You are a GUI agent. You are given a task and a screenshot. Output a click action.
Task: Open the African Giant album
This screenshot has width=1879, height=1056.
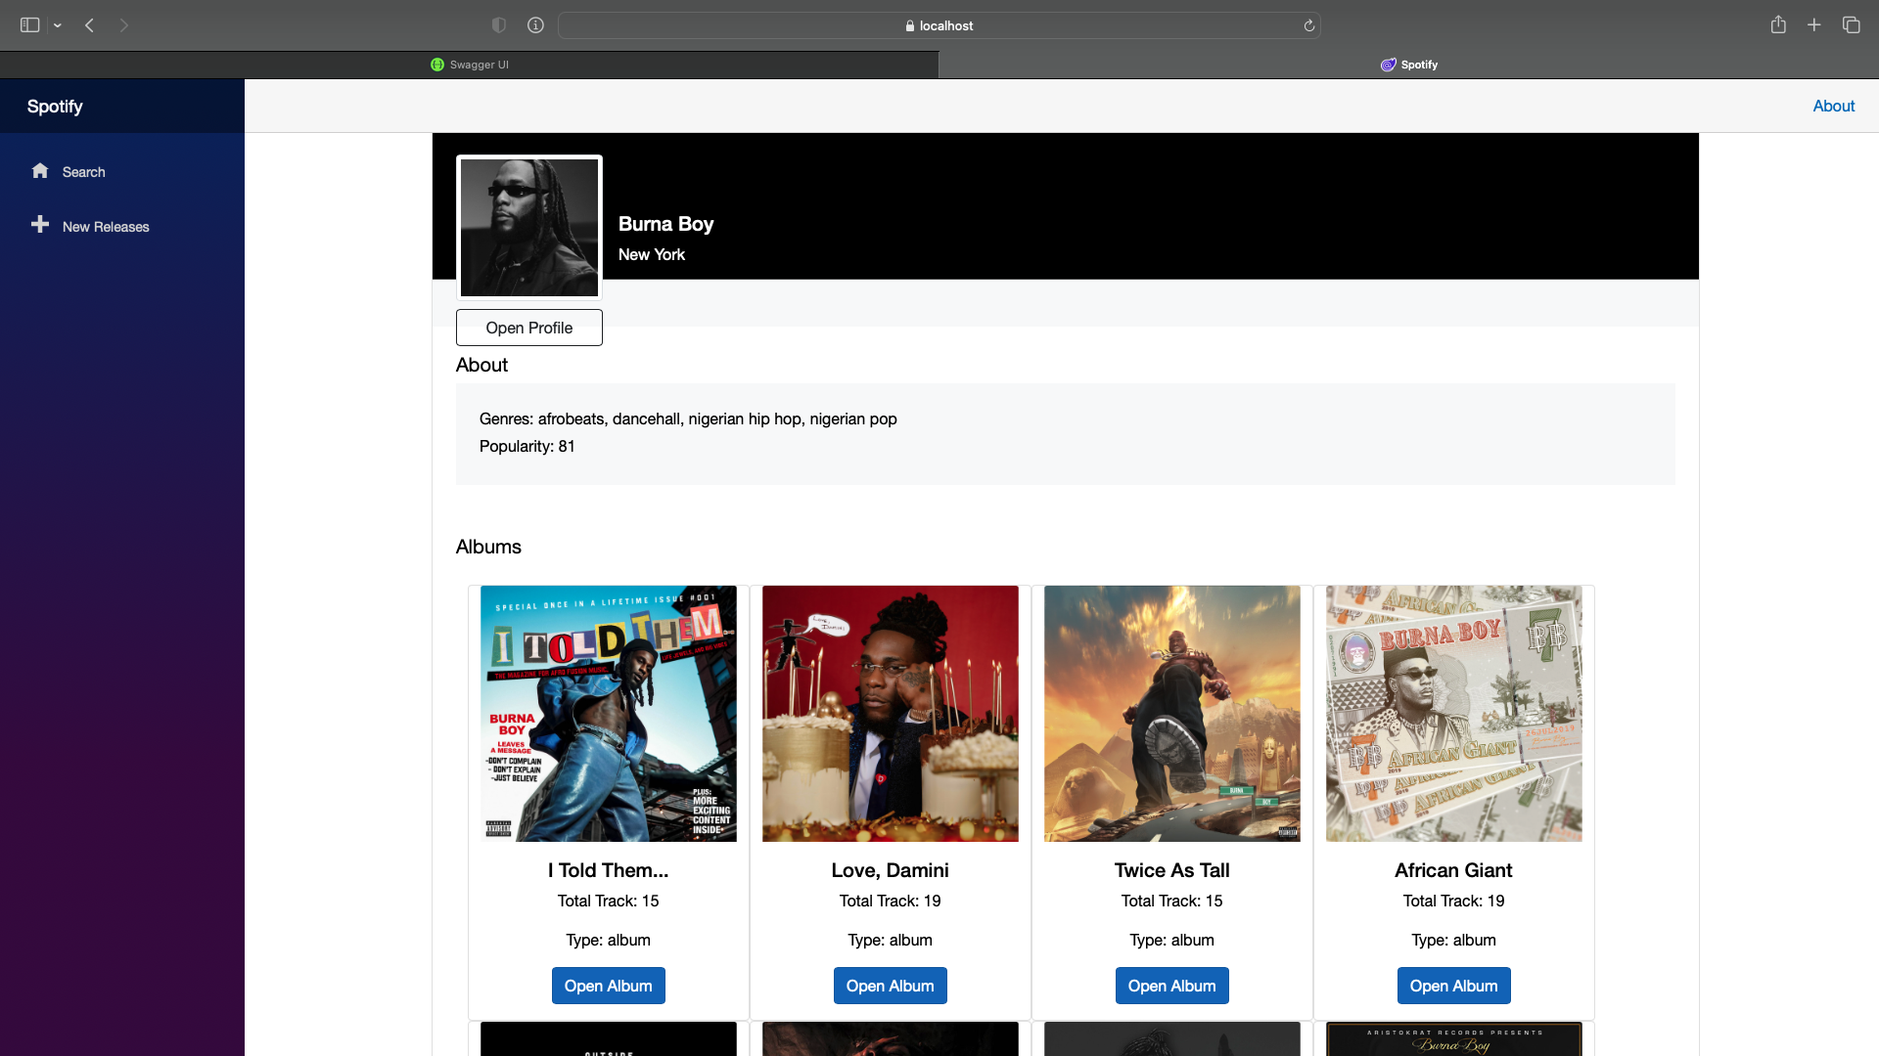(1453, 985)
